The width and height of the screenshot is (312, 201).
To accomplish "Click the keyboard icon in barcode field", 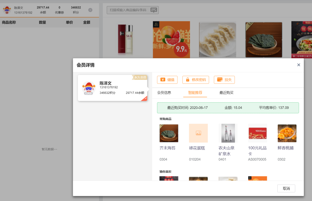I will (154, 10).
